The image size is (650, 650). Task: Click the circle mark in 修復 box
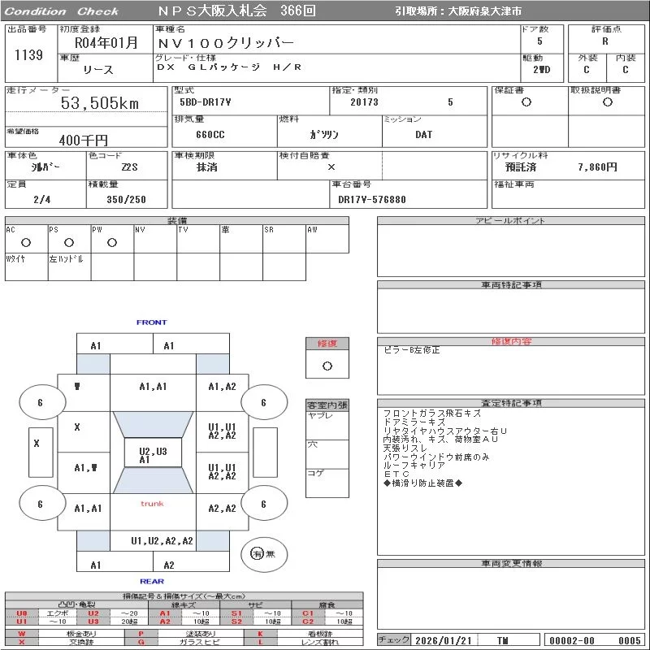(327, 366)
